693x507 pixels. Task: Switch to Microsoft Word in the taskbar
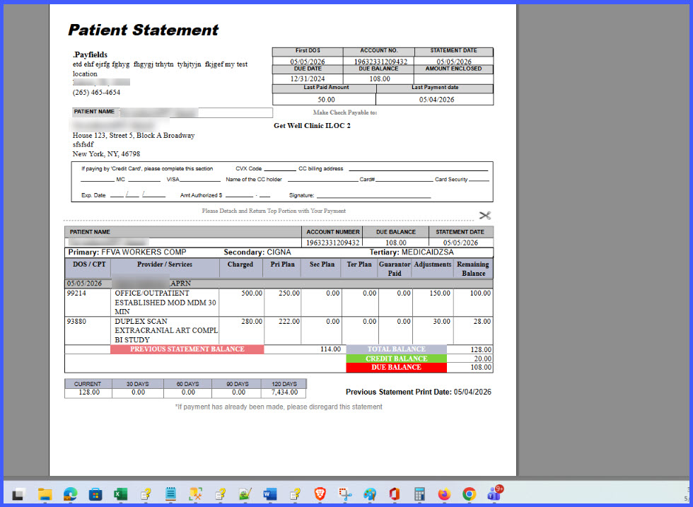(x=269, y=494)
